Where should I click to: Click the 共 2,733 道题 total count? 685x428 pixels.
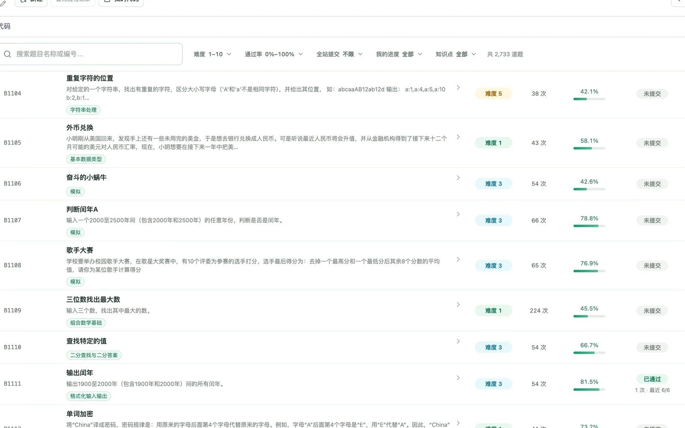pyautogui.click(x=505, y=54)
